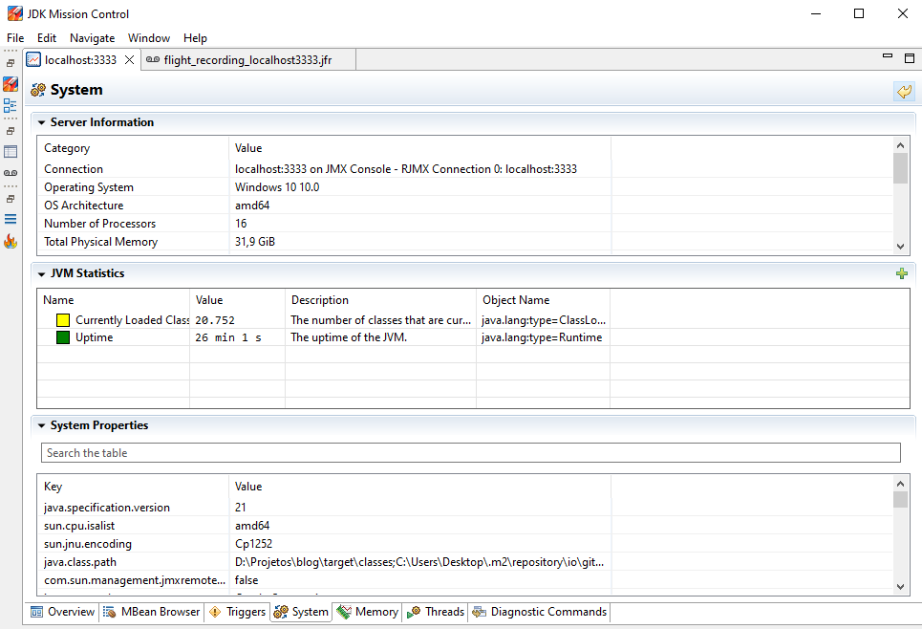Select the sun.cpu.isalist property row

(465, 526)
